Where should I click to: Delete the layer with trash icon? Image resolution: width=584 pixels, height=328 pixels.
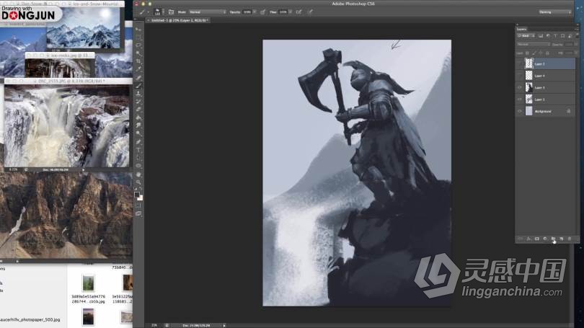pyautogui.click(x=570, y=239)
